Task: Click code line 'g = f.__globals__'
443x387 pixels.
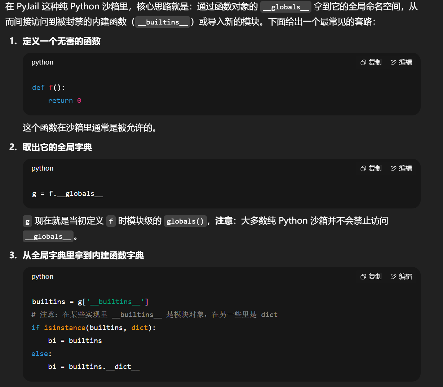Action: [x=67, y=194]
